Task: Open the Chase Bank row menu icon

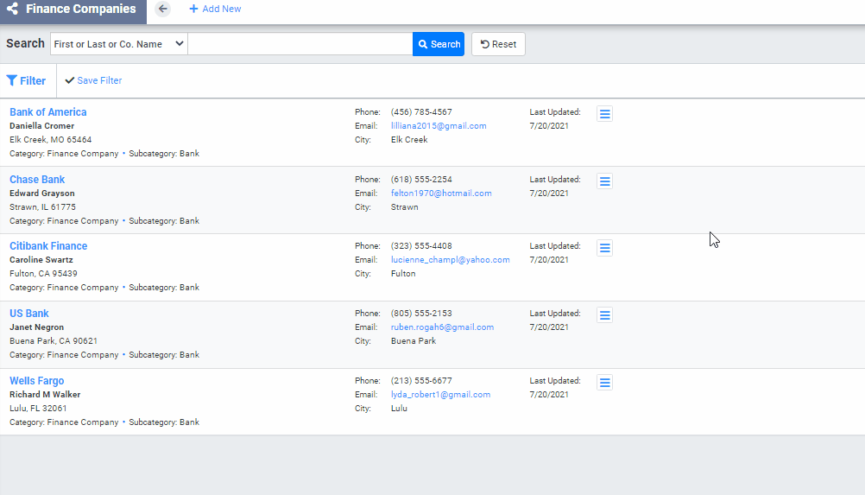Action: pos(604,181)
